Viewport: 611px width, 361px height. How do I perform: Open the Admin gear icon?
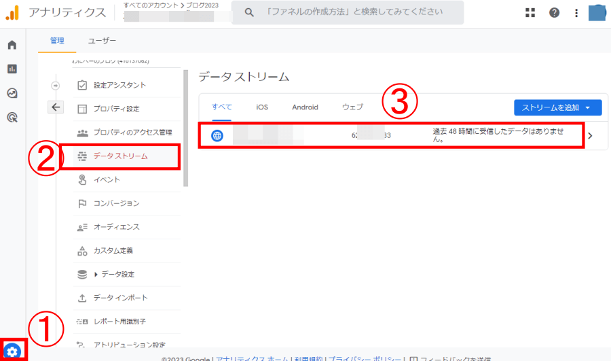12,351
